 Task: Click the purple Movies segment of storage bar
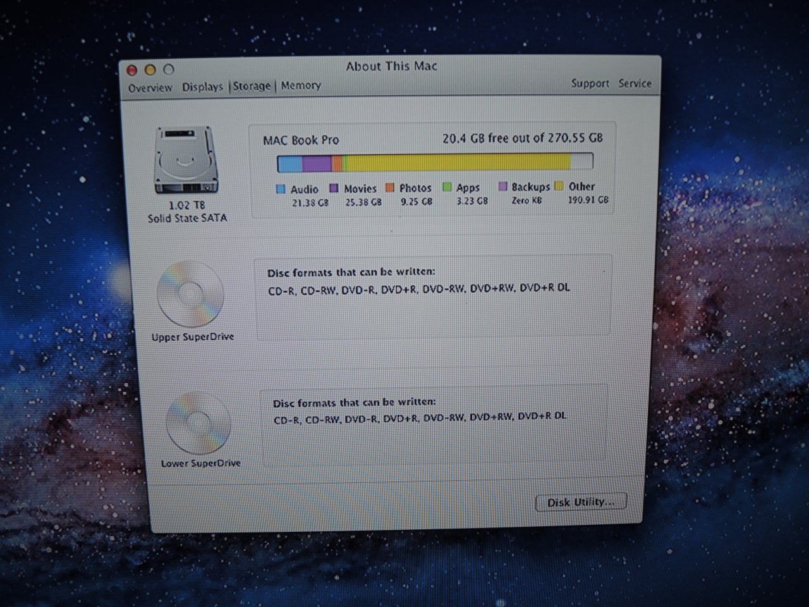click(x=317, y=163)
